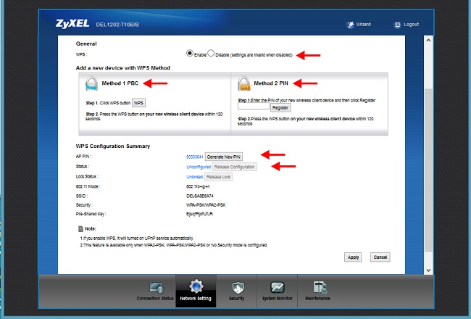471x319 pixels.
Task: Focus the client PIN input field
Action: [254, 106]
